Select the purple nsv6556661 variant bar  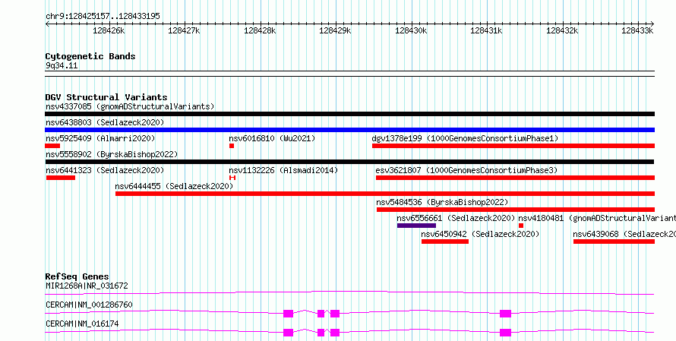point(416,226)
